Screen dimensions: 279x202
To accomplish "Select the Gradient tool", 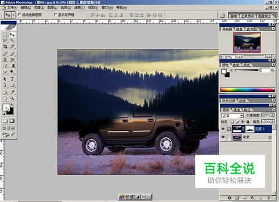I will (12, 66).
